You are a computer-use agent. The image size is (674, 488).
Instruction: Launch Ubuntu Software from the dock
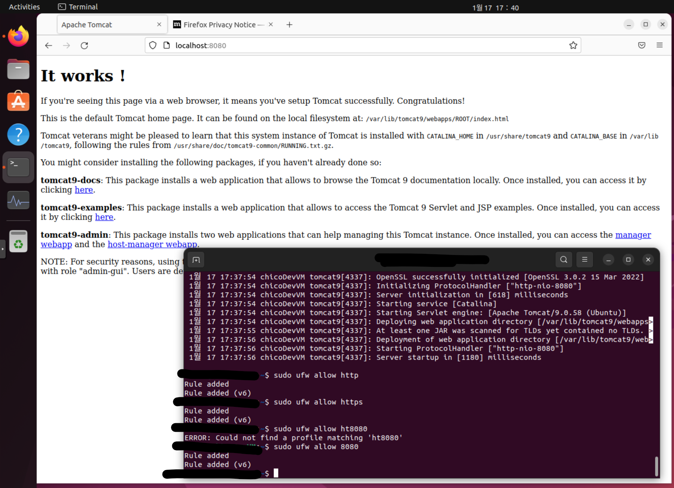[x=18, y=101]
